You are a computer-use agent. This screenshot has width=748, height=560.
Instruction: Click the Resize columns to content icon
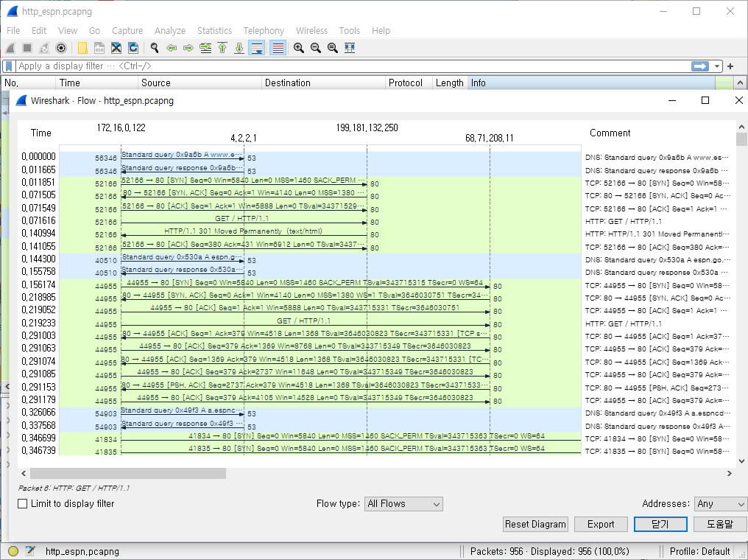pos(350,48)
